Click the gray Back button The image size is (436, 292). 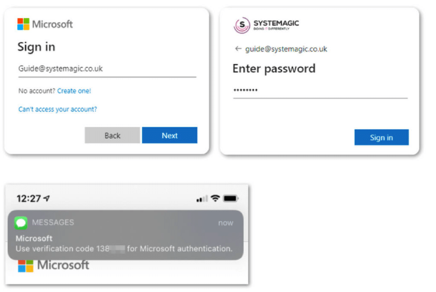pos(112,135)
